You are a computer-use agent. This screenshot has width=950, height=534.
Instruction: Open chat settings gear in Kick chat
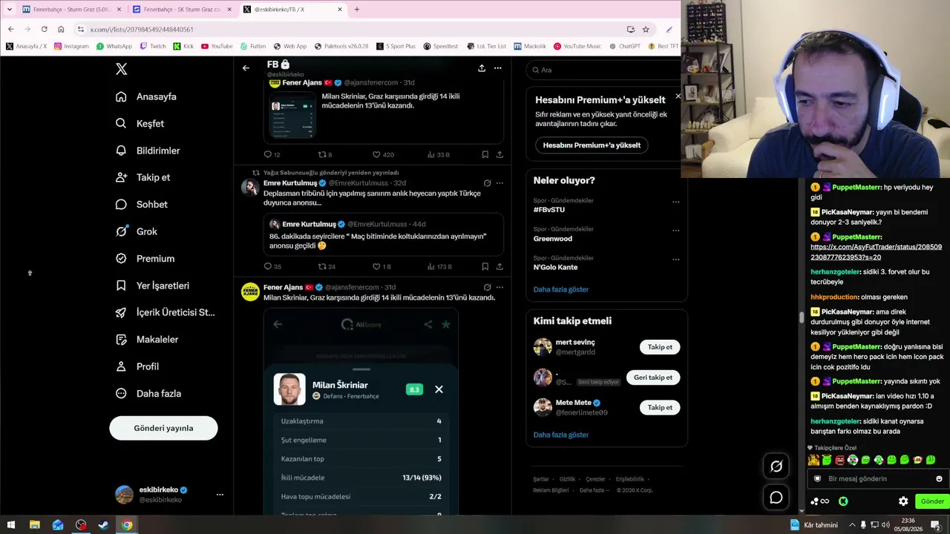(x=903, y=501)
